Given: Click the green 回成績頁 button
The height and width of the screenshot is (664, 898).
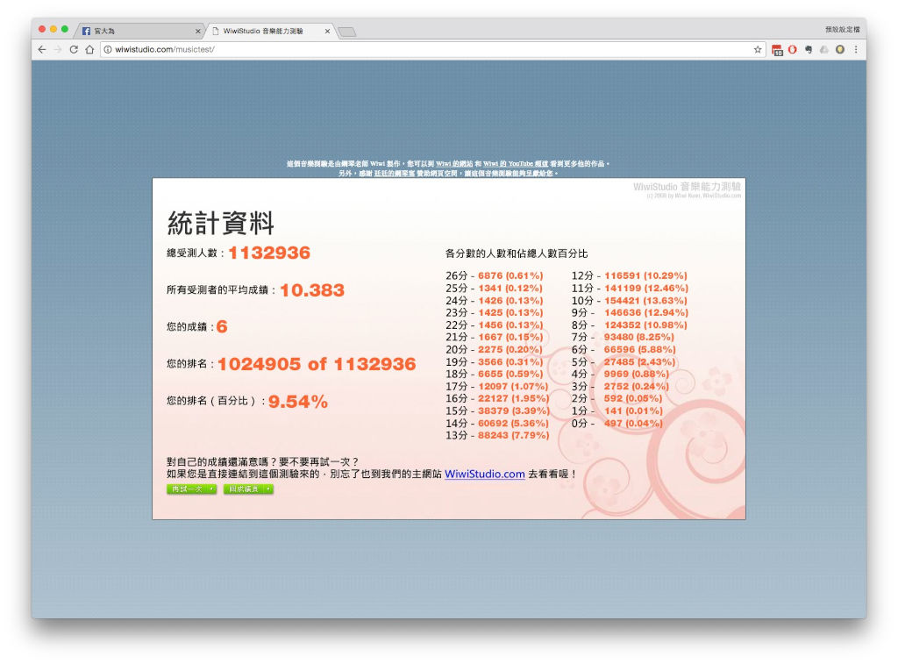Looking at the screenshot, I should (x=248, y=489).
